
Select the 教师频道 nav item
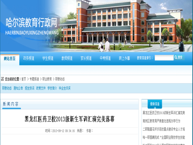point(67,58)
